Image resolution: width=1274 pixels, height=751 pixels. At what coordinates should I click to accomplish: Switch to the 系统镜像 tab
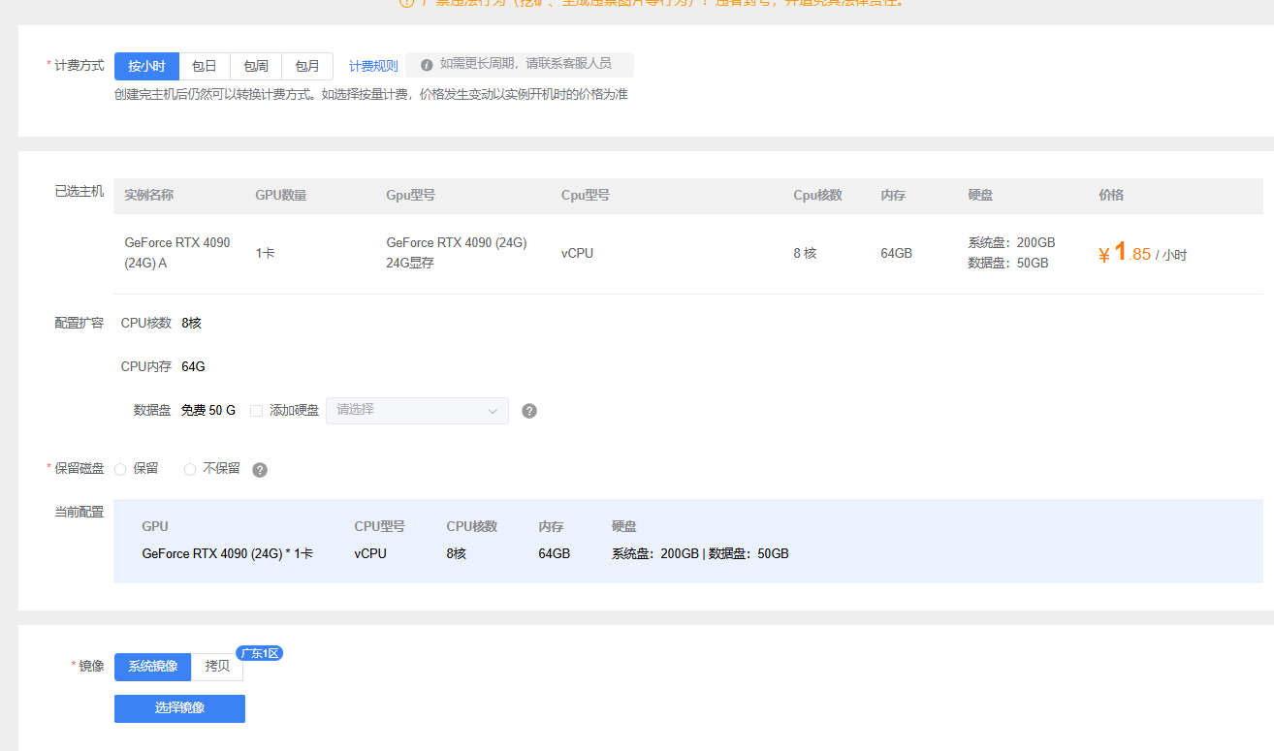point(153,667)
